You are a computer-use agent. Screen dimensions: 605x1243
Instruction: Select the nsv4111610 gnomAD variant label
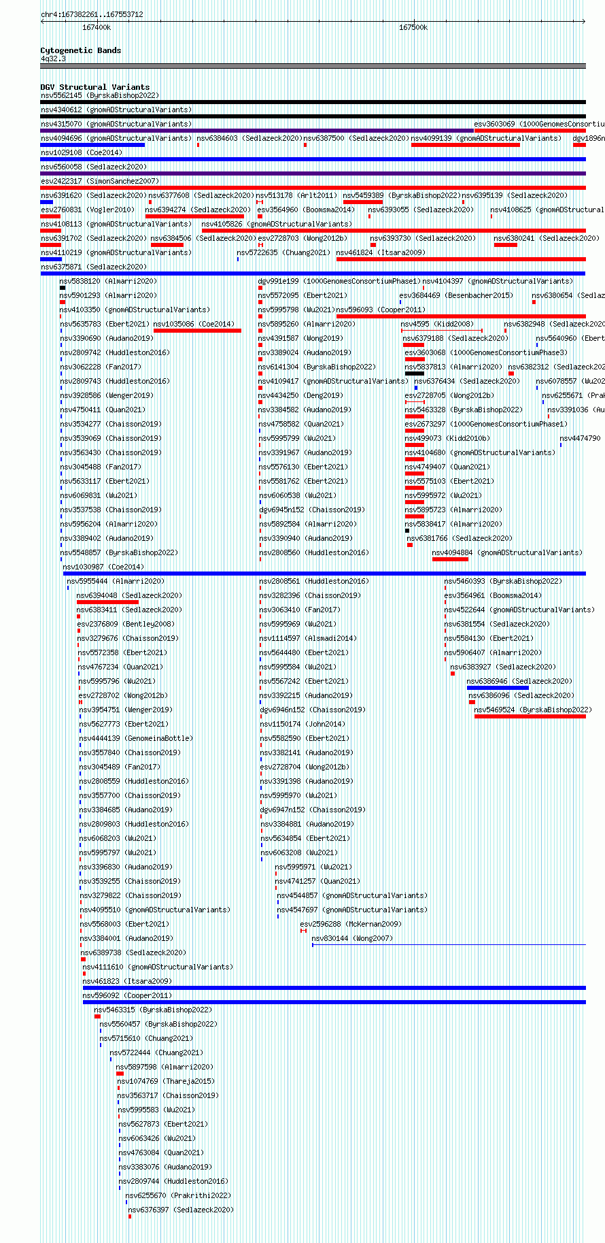tap(158, 967)
